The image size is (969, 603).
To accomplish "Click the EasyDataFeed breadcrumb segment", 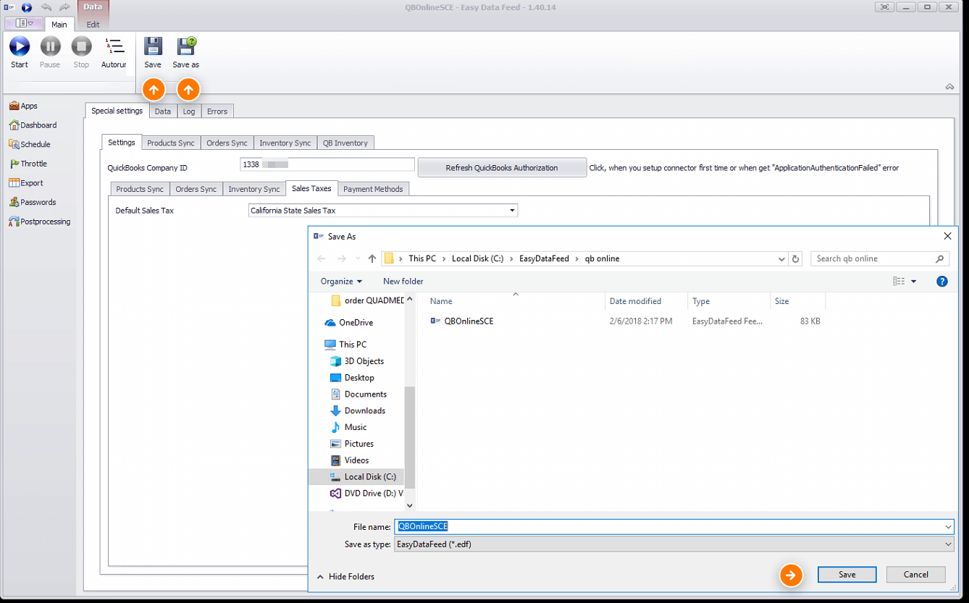I will 544,258.
